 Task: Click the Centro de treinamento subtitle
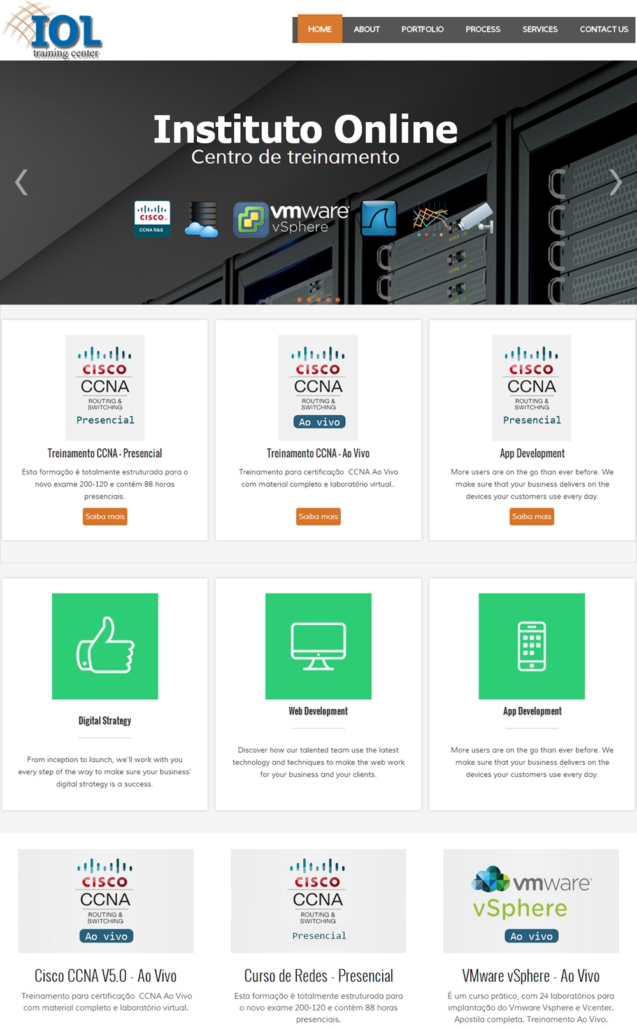click(x=296, y=157)
